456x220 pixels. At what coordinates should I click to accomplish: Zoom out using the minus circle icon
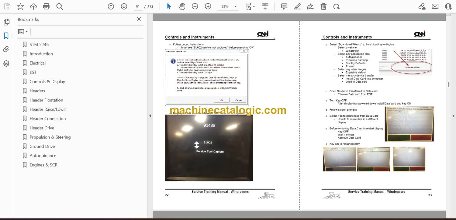coord(195,6)
